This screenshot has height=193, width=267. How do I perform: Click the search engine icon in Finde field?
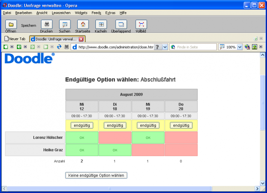pos(173,47)
